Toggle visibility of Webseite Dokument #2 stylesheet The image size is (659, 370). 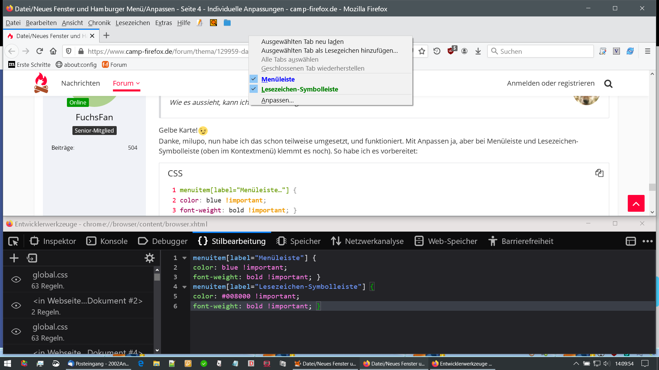coord(16,306)
